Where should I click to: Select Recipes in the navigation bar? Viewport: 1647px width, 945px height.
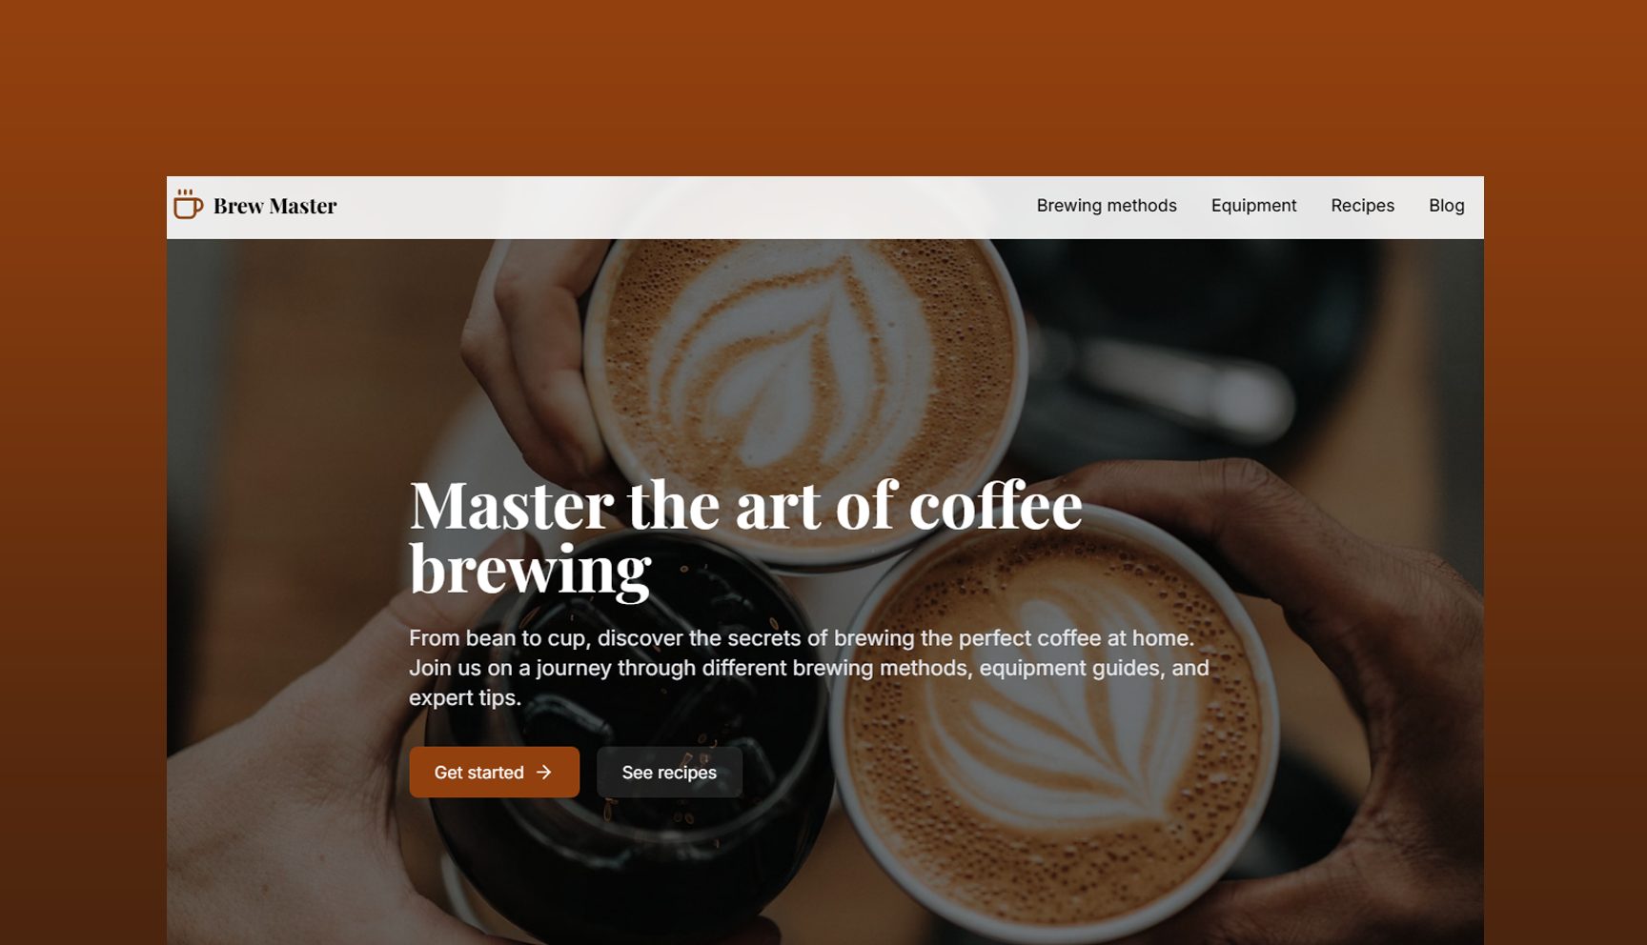(1362, 206)
